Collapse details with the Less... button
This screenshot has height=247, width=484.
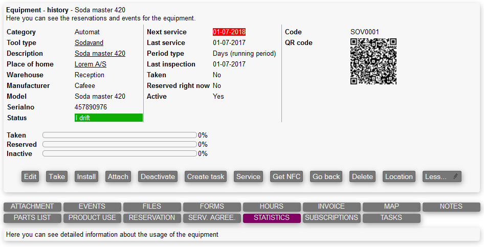tap(442, 176)
